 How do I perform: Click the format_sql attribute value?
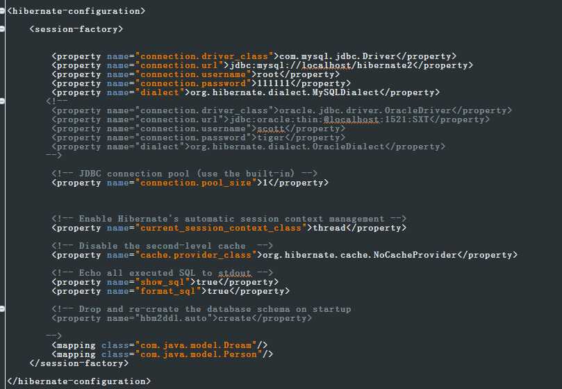point(167,291)
